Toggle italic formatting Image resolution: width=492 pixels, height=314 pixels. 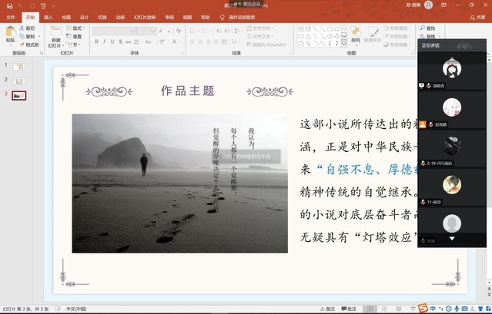pos(106,41)
